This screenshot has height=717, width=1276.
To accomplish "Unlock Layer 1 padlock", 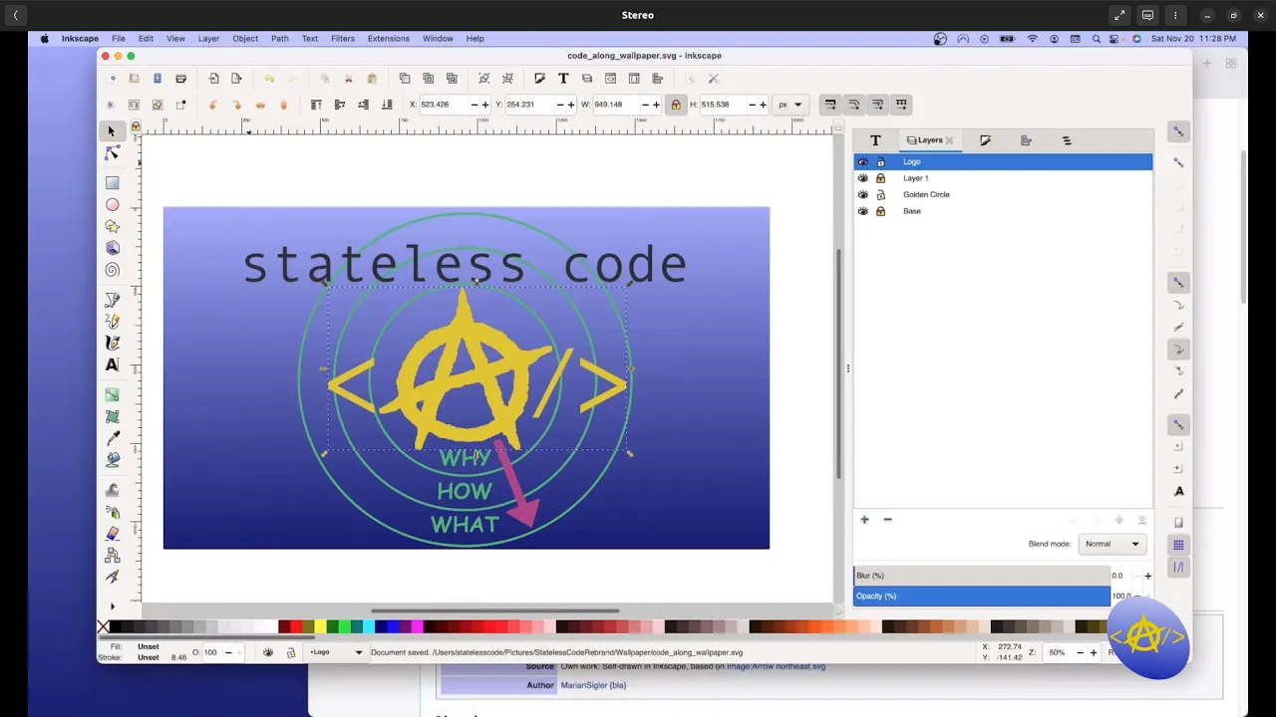I will click(x=880, y=178).
